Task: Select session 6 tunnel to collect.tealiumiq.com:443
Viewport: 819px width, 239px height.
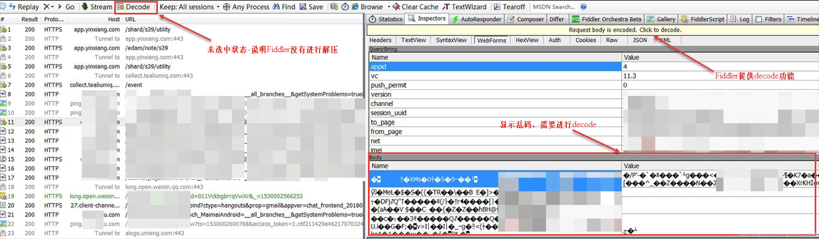Action: (x=181, y=76)
